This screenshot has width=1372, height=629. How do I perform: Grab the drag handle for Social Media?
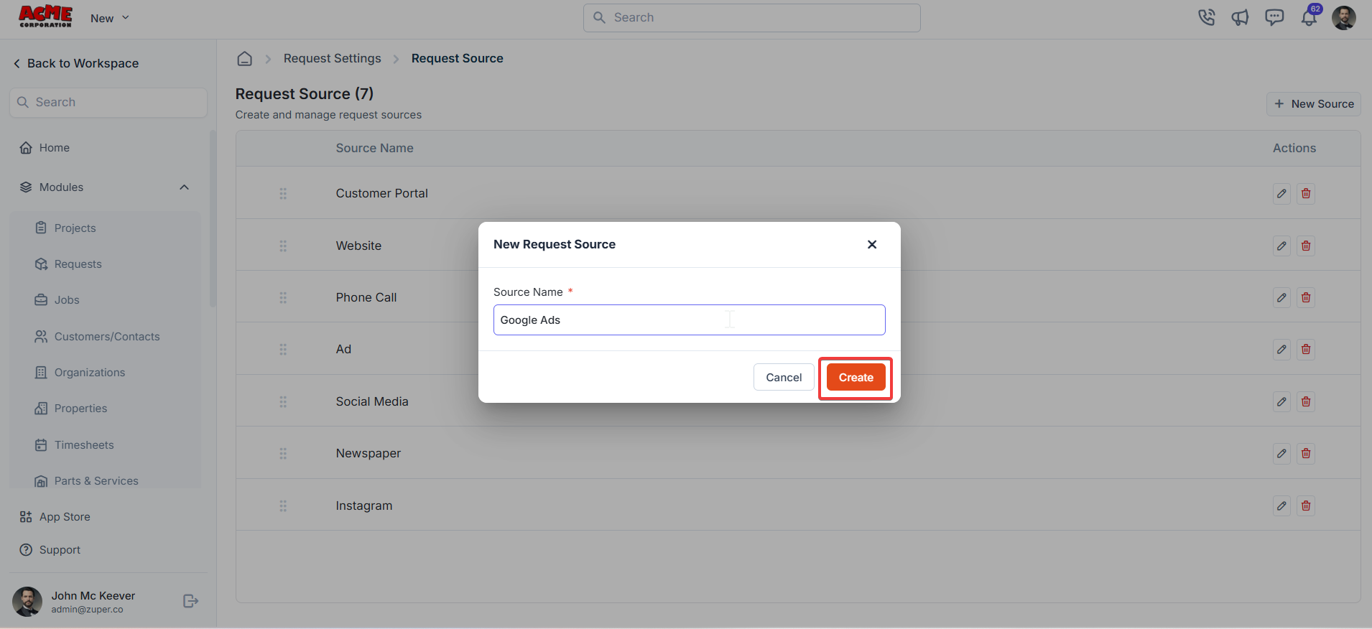click(x=283, y=402)
